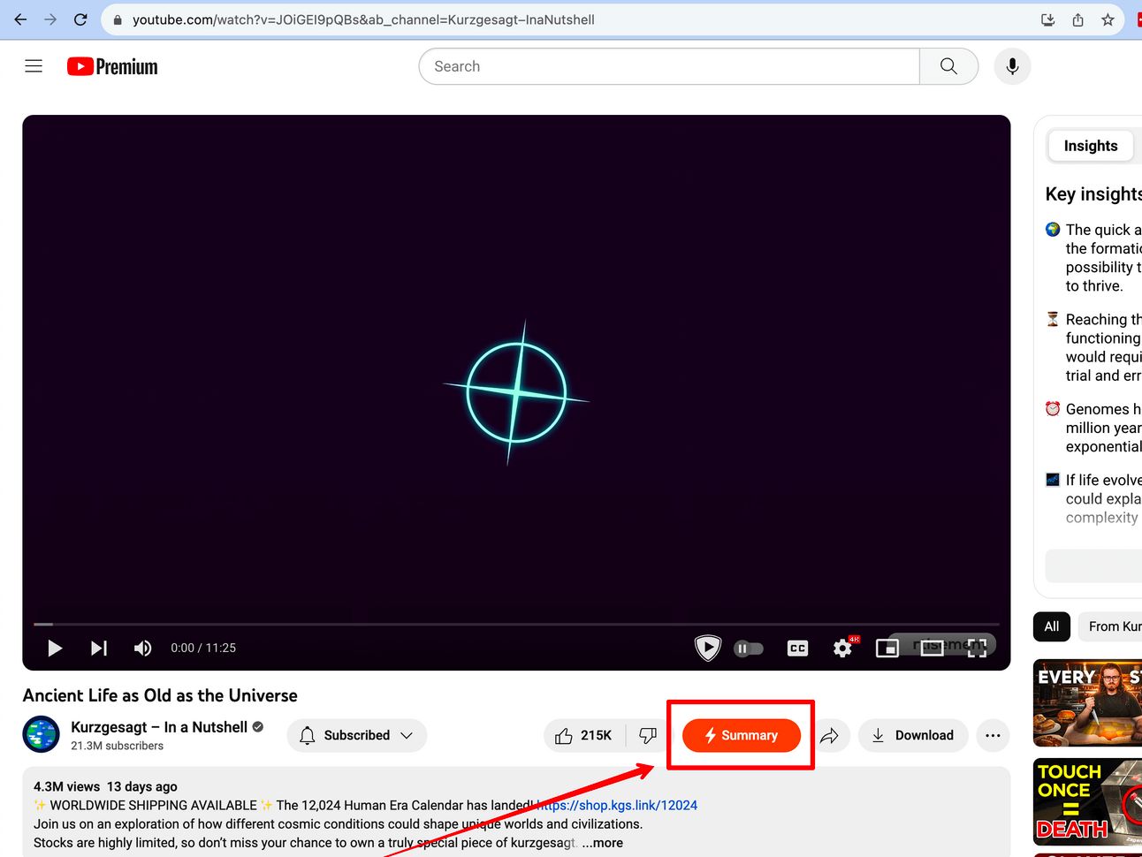Toggle the autoplay switch
Viewport: 1142px width, 857px height.
click(749, 648)
